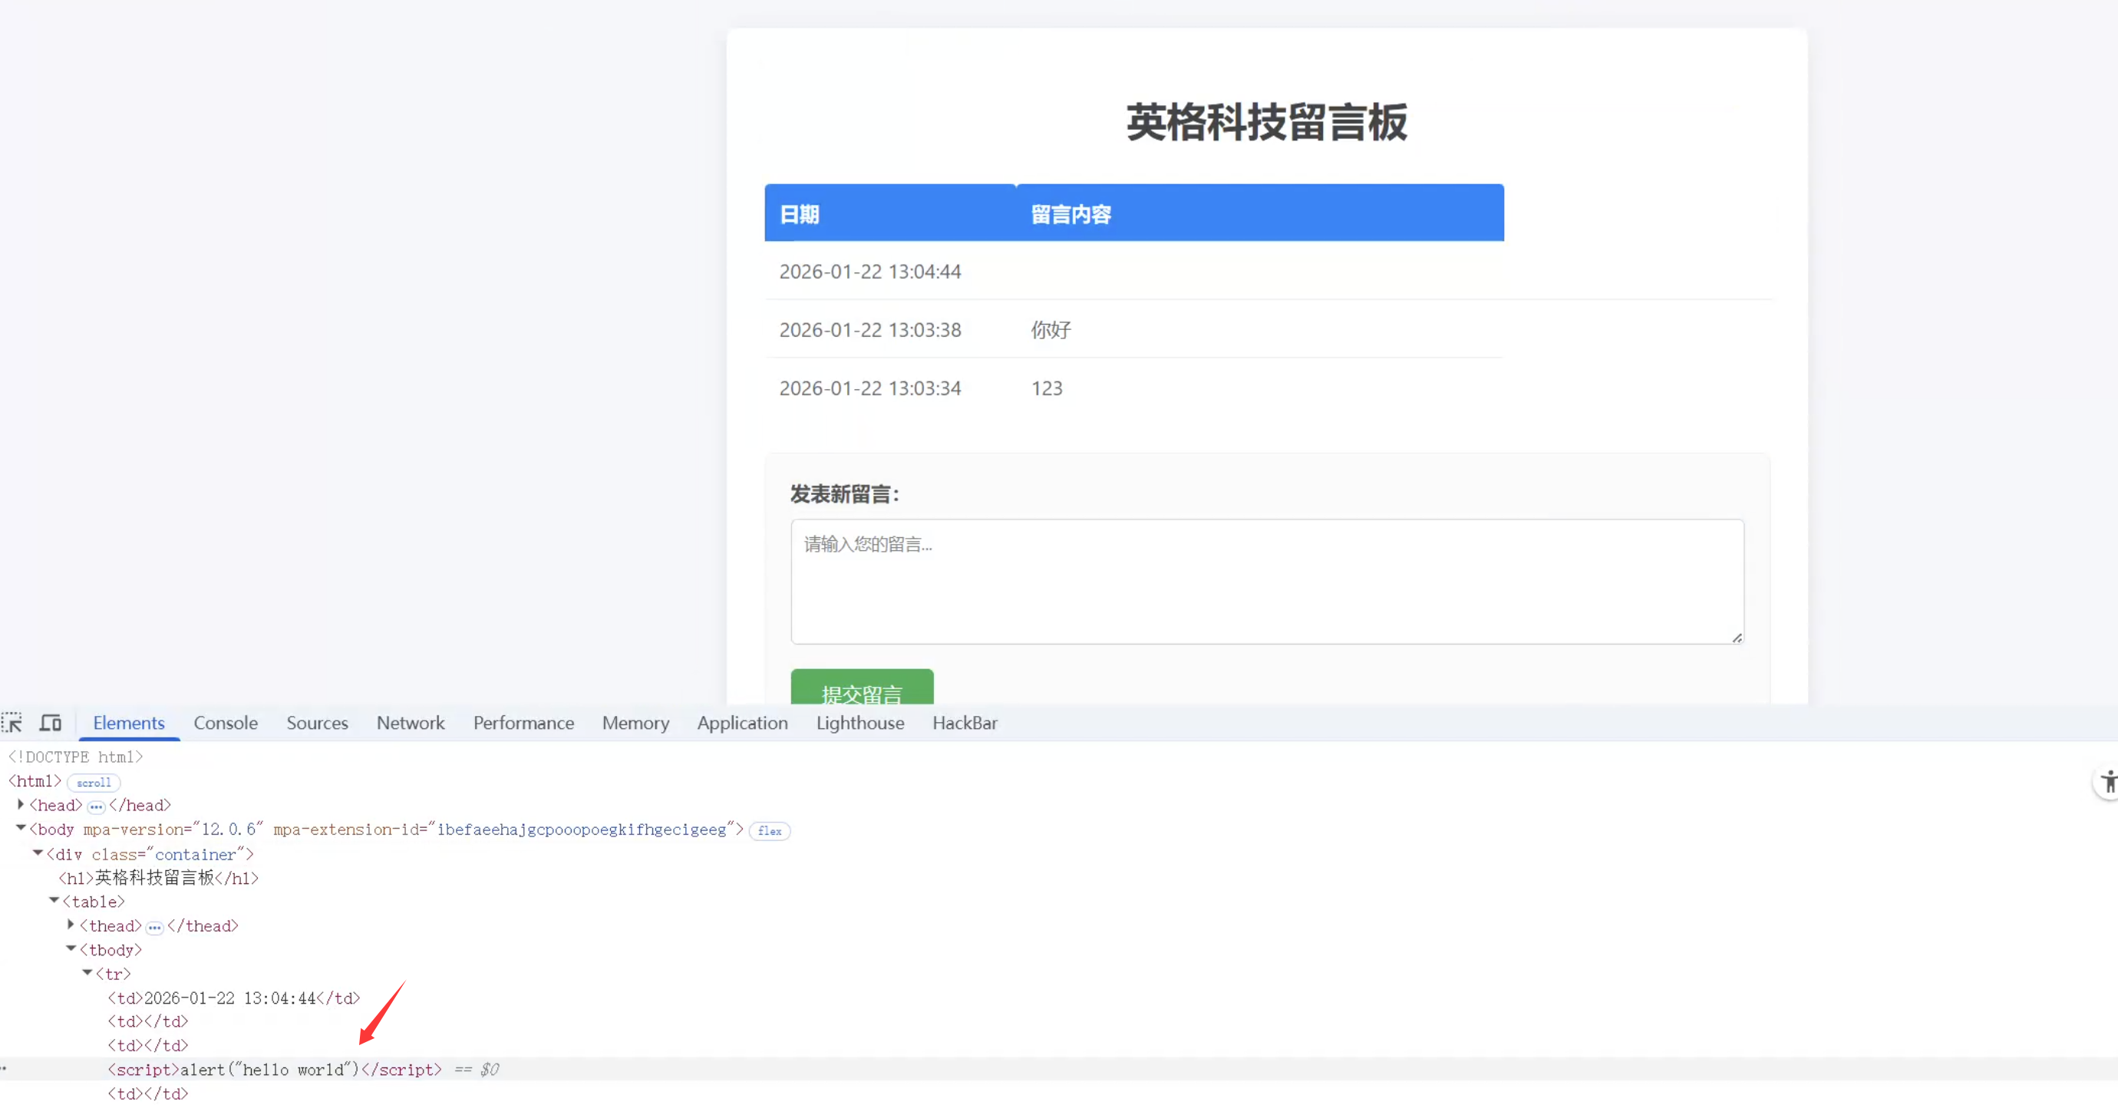Screen dimensions: 2118x1105
Task: Open the Lighthouse tab
Action: point(860,723)
